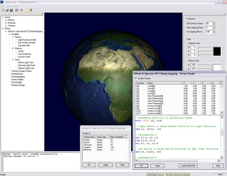Select Constant Half tree item
227x176 pixels.
(24, 45)
